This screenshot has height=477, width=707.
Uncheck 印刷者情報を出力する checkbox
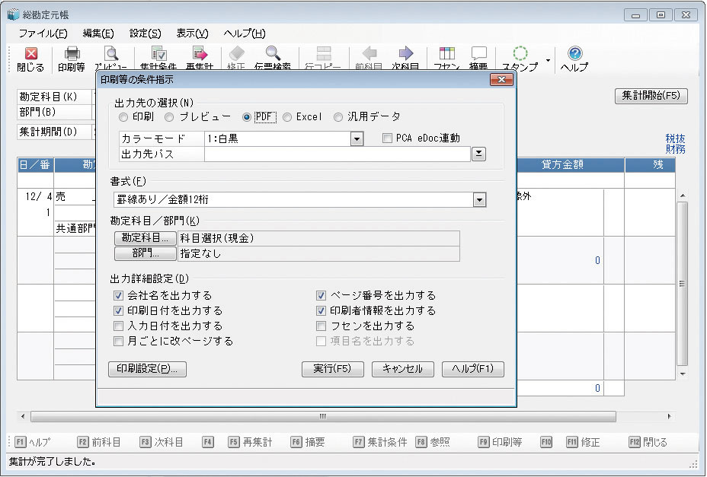321,311
